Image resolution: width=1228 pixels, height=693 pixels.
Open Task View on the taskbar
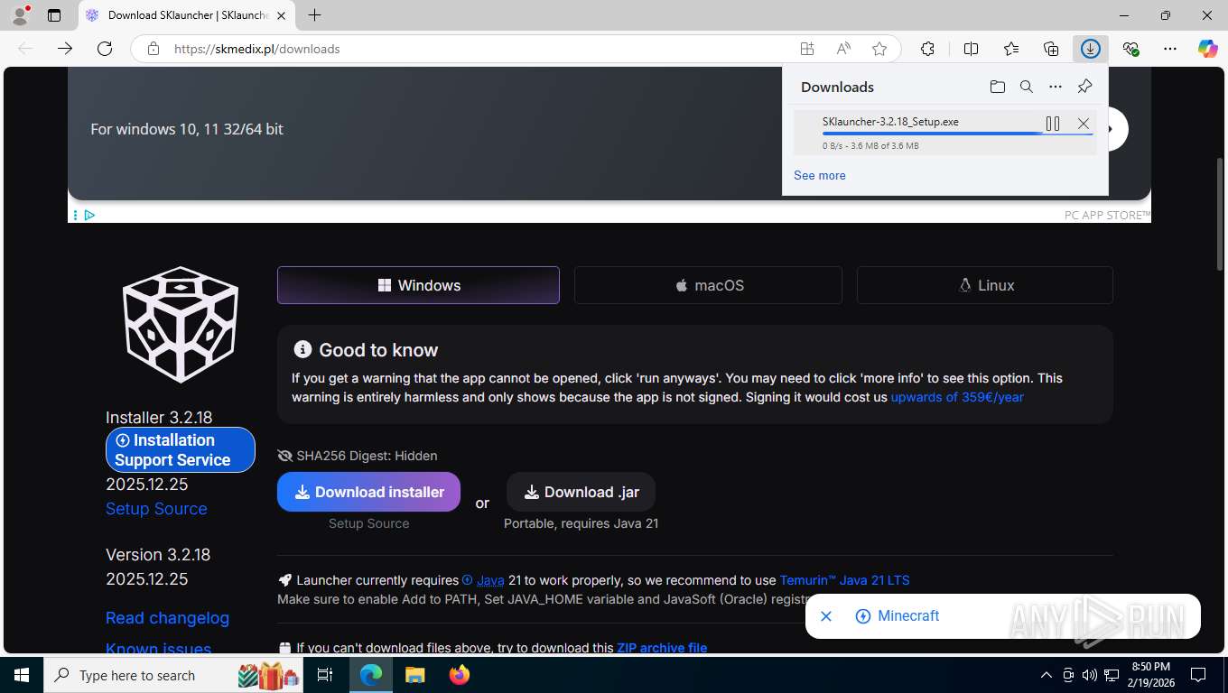[325, 675]
